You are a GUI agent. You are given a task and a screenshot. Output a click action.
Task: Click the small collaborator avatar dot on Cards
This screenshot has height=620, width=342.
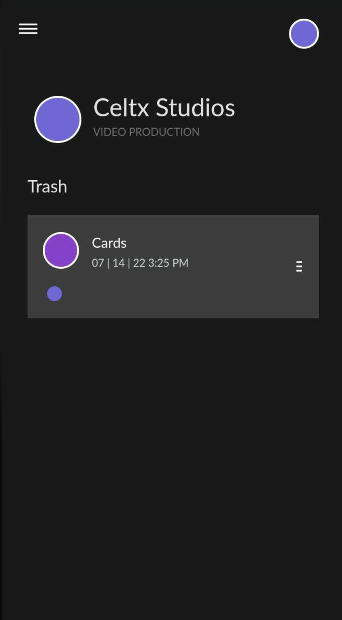(x=54, y=294)
